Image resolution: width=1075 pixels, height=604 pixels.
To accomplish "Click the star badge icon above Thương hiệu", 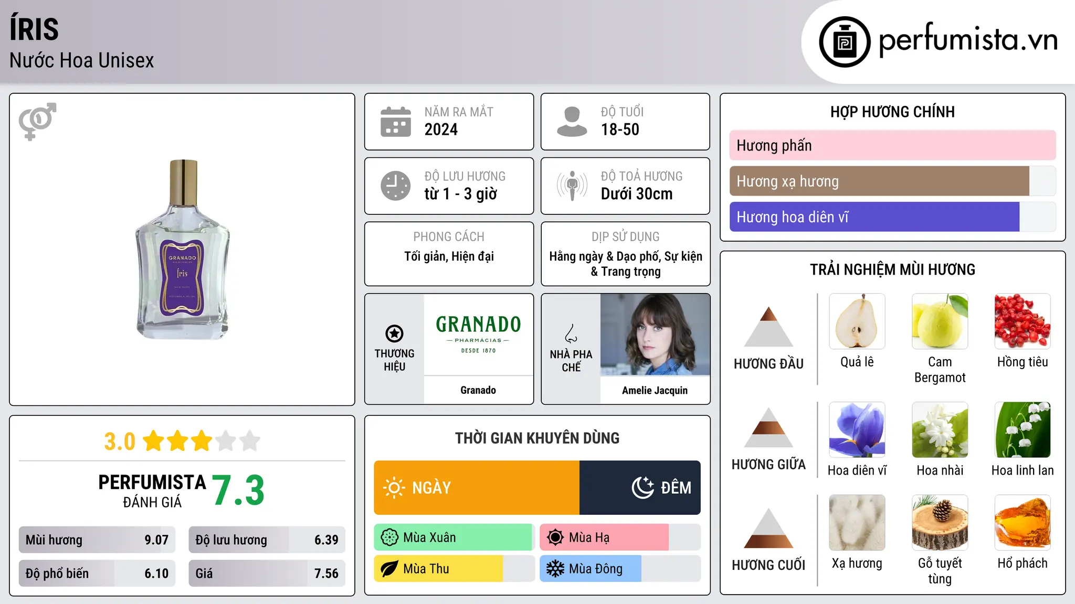I will click(394, 333).
